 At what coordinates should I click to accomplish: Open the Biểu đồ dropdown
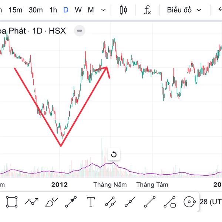(x=184, y=10)
